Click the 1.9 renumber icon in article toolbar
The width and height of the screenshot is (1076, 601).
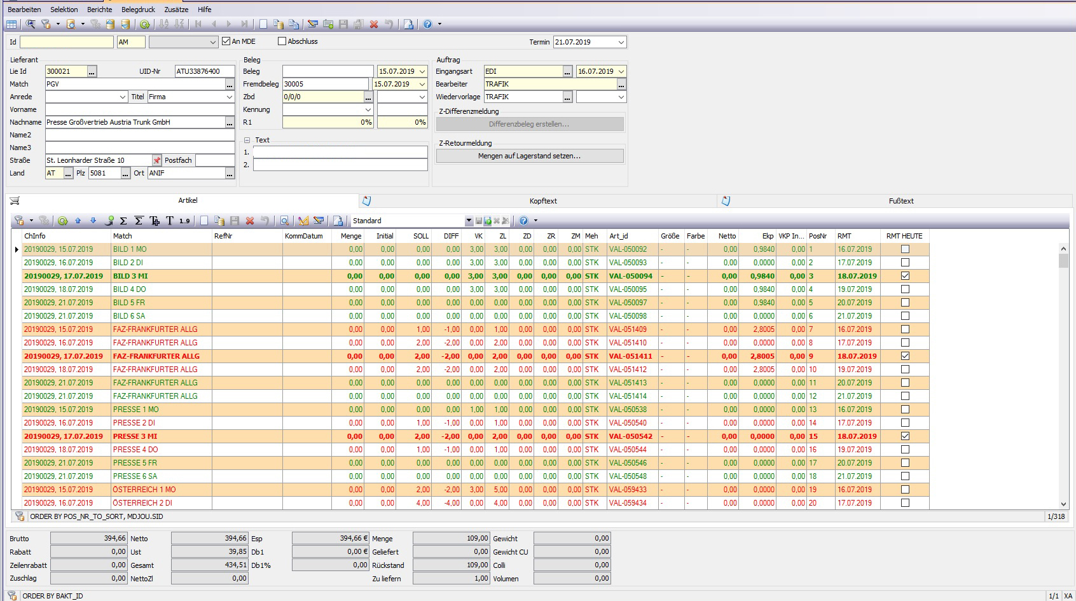click(184, 221)
